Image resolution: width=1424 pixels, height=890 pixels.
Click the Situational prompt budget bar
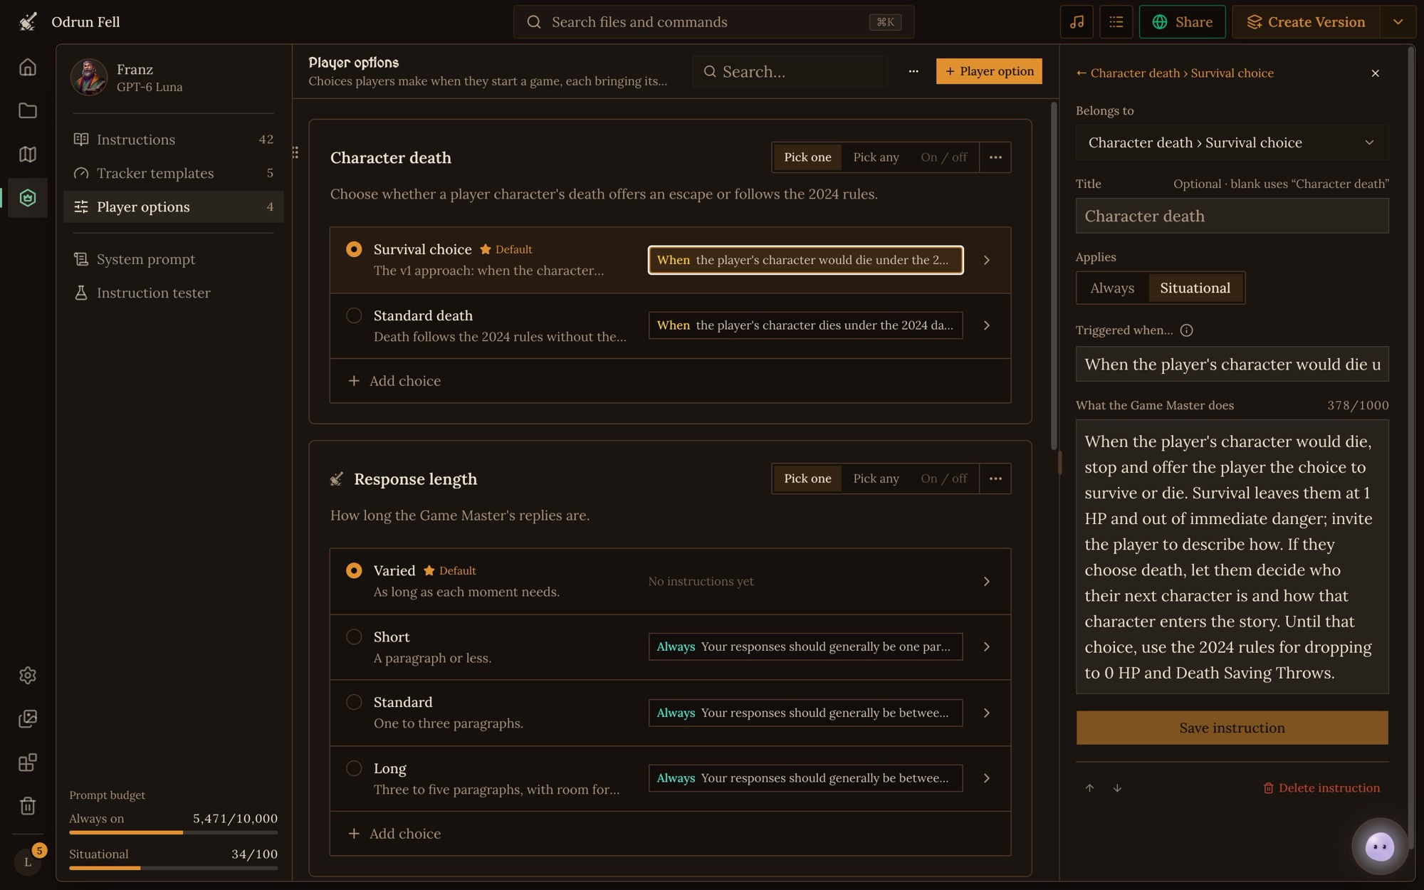pyautogui.click(x=173, y=868)
